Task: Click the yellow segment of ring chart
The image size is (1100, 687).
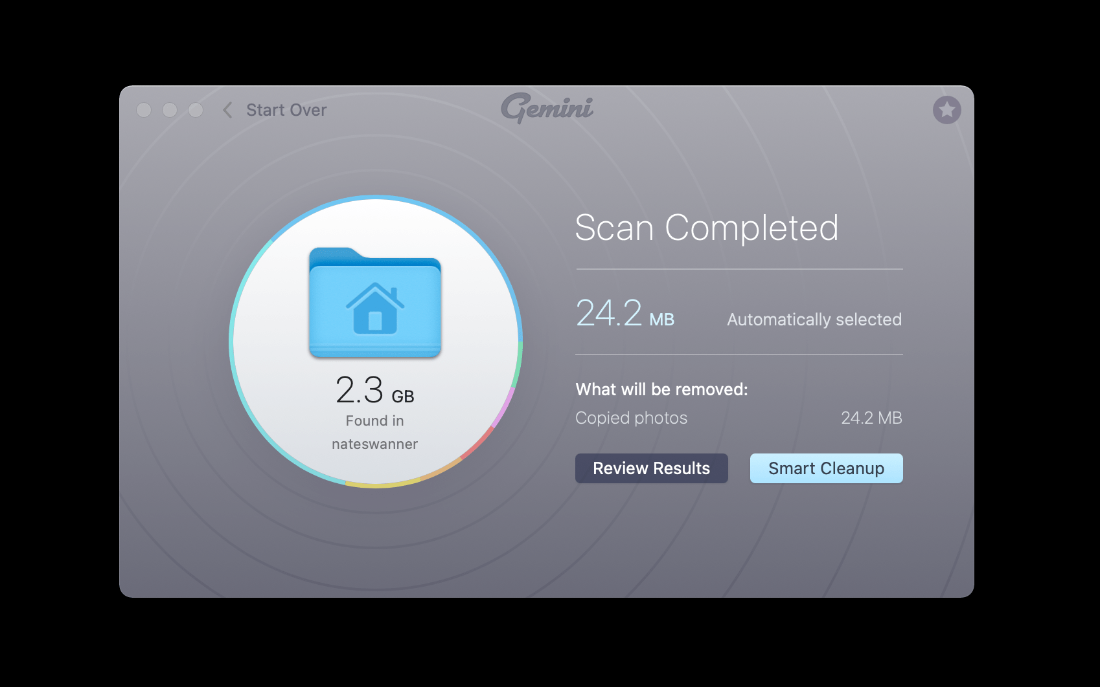Action: [x=384, y=485]
